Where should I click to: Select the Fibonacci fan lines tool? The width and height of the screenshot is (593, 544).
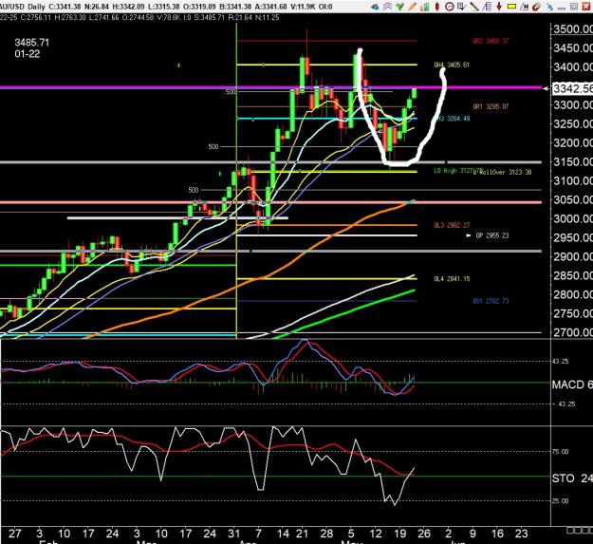tap(487, 7)
